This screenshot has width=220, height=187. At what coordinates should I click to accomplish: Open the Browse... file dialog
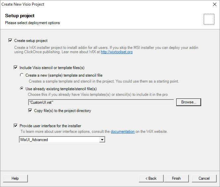(189, 102)
